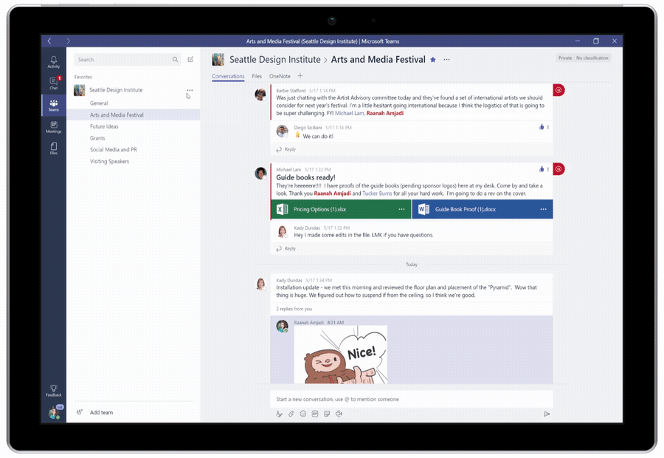This screenshot has width=664, height=458.
Task: Click the Add team icon
Action: click(x=79, y=412)
